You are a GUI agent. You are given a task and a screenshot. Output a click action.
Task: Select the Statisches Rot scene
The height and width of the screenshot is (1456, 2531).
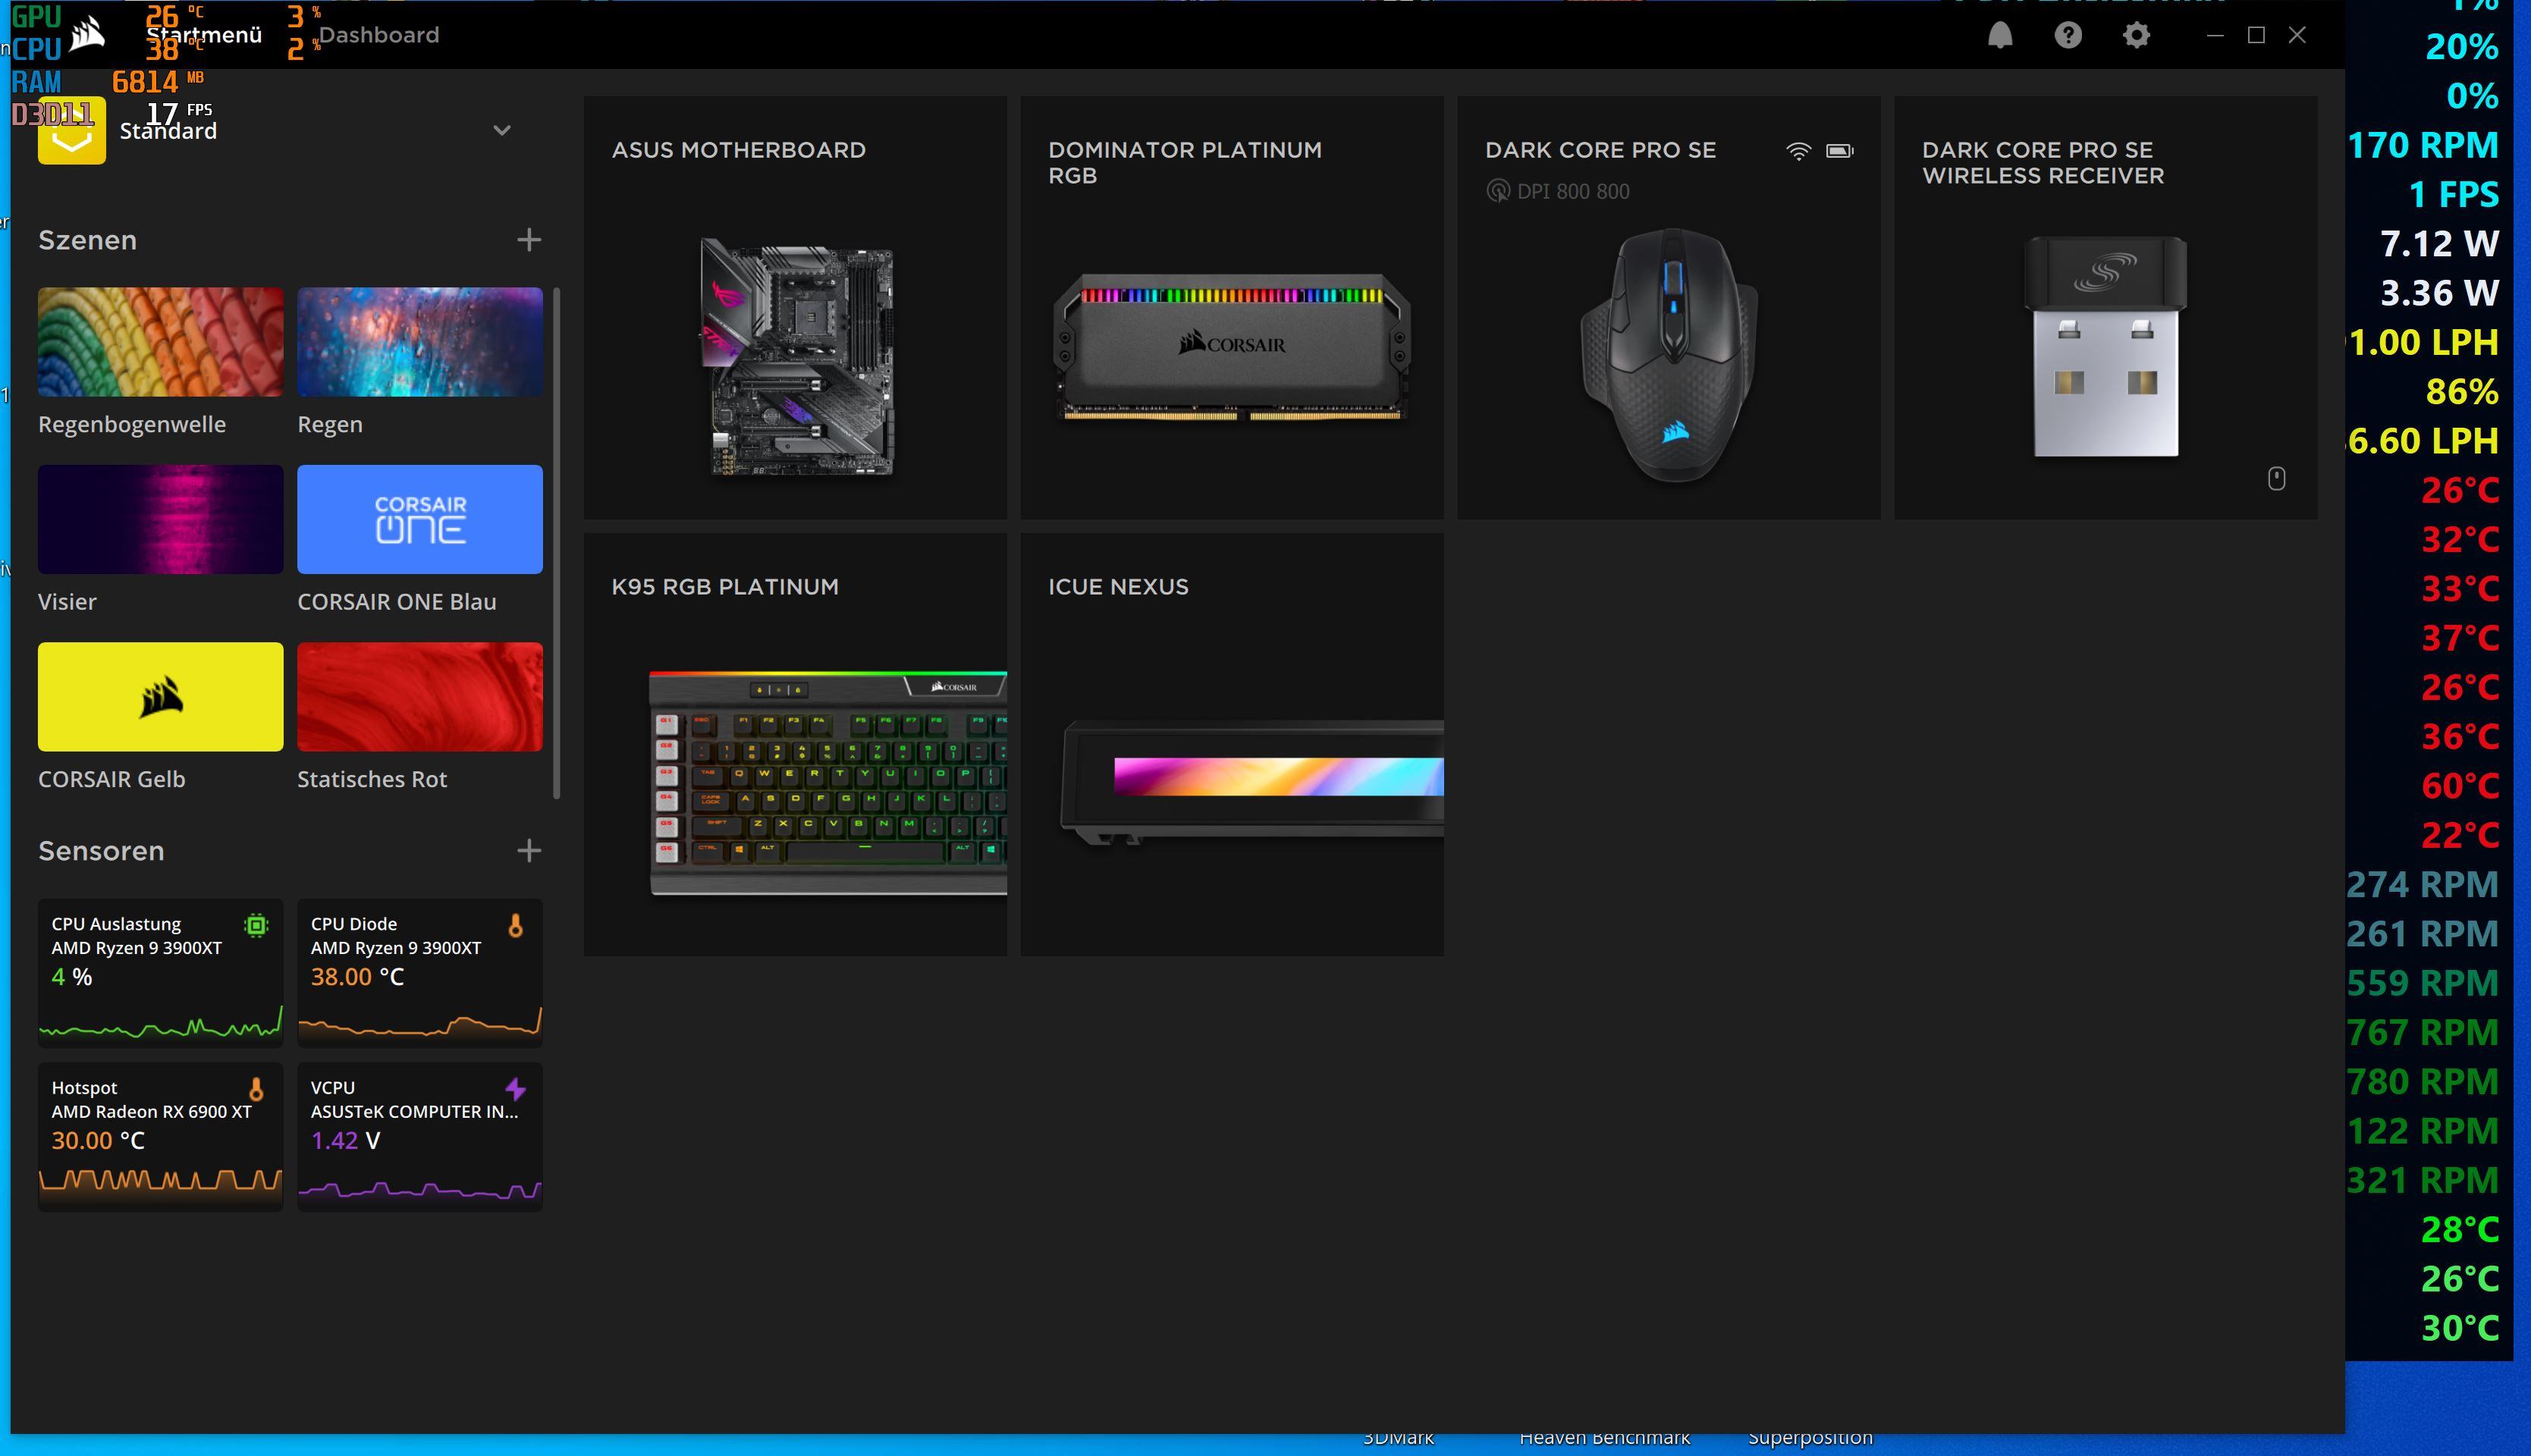pos(419,697)
